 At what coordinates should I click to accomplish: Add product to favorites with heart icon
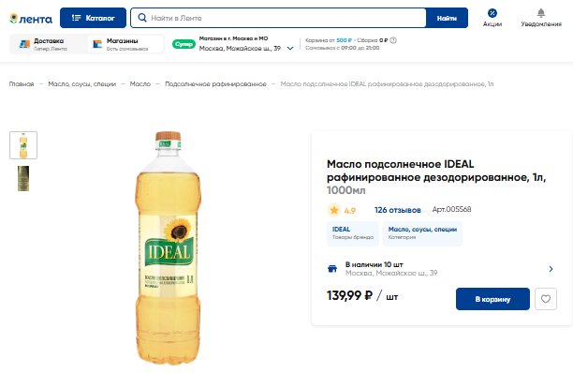click(x=546, y=299)
